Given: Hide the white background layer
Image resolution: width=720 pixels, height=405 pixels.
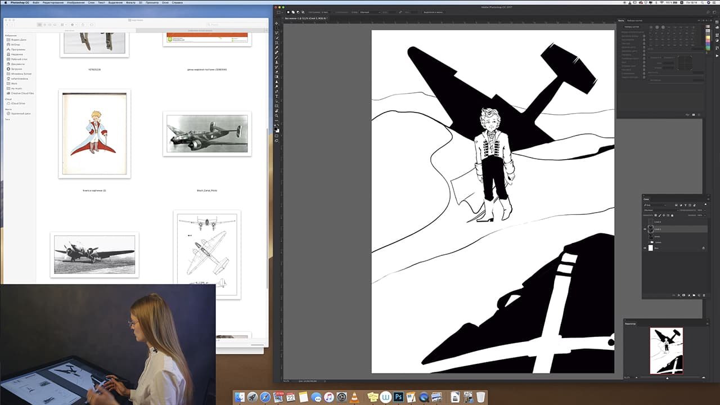Looking at the screenshot, I should (x=645, y=247).
